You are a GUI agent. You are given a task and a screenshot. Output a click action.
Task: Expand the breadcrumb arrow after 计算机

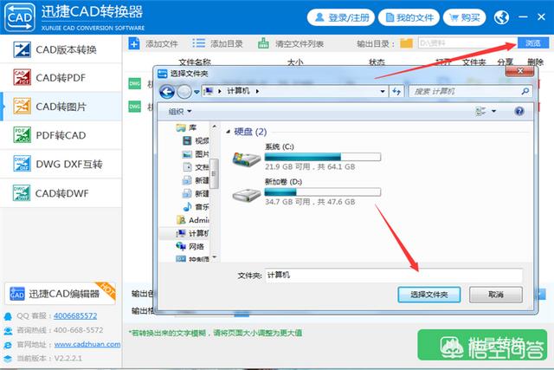tap(257, 91)
